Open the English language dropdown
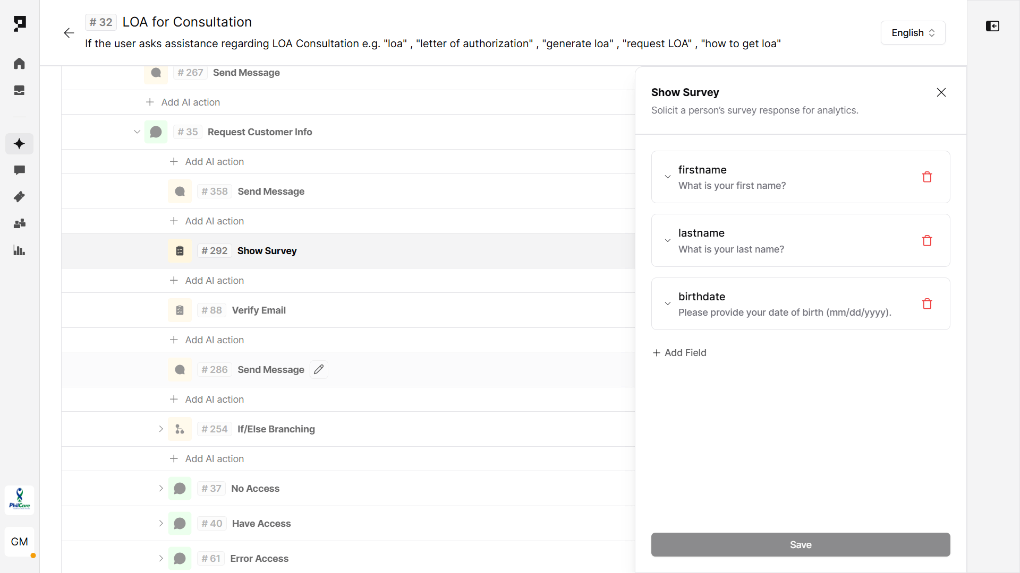 (x=913, y=33)
